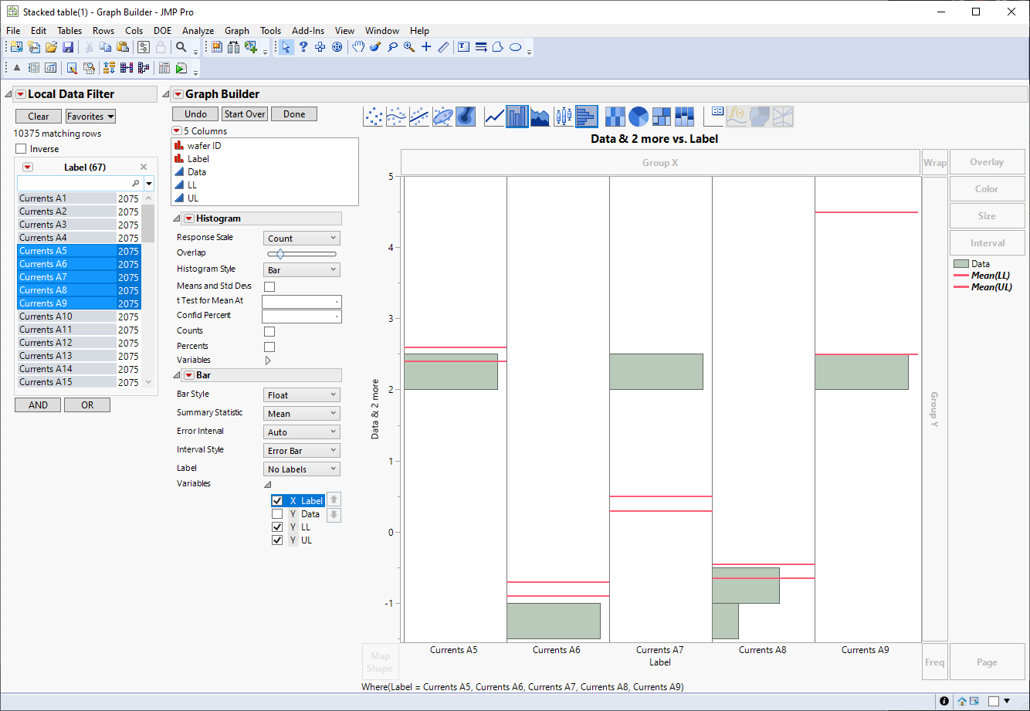Click the Clear button in data filter
Screen dimensions: 1030x711
coord(39,117)
